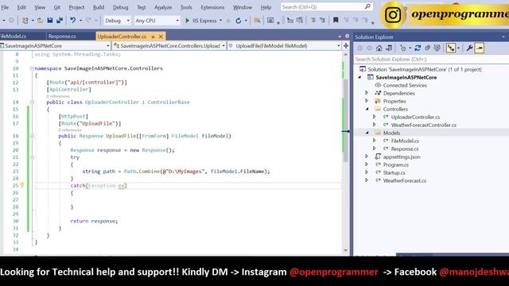Select Program.cs in Solution Explorer
509x286 pixels.
396,164
